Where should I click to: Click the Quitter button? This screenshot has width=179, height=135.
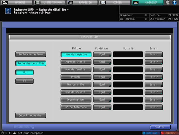(160, 127)
